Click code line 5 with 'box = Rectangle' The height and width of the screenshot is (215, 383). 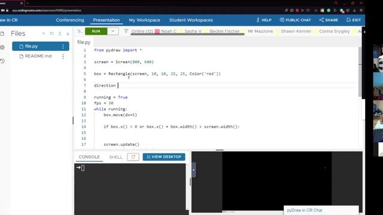[157, 73]
